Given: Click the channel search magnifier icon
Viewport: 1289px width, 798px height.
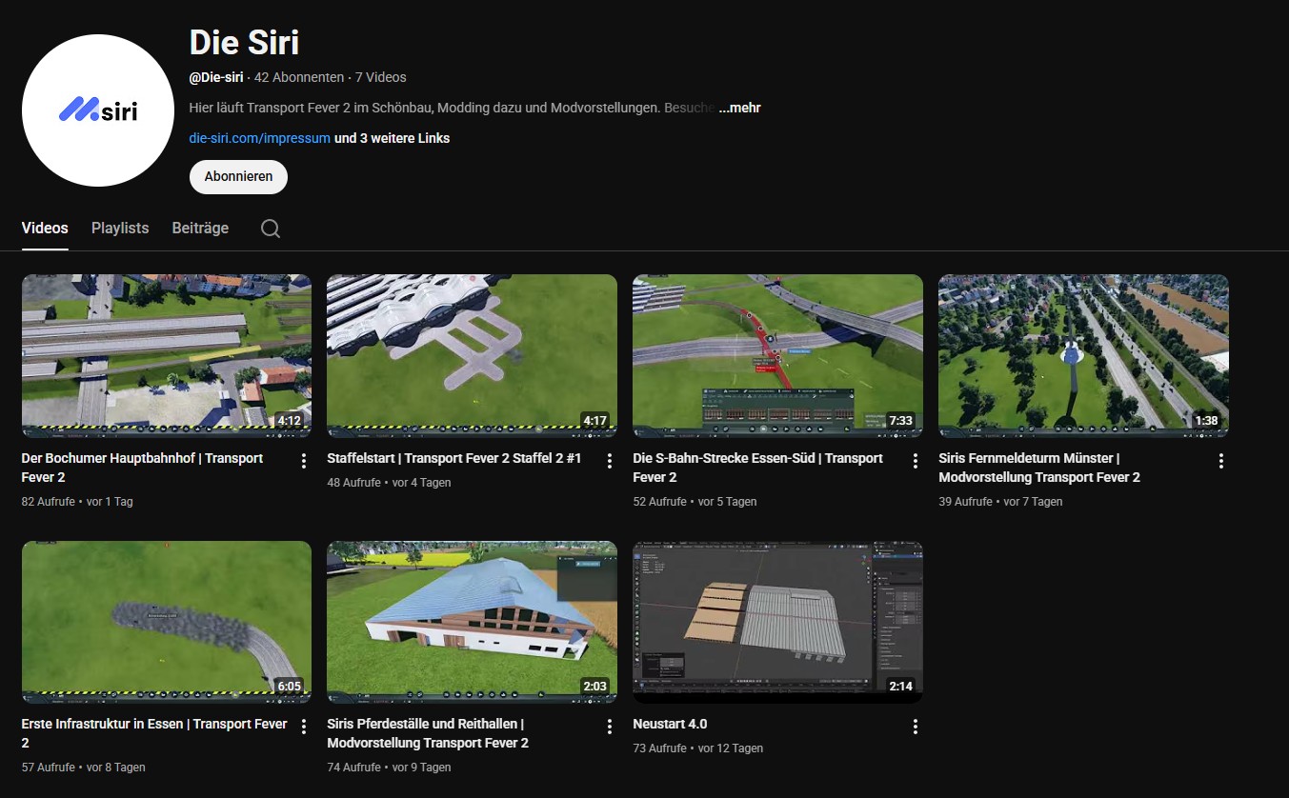Looking at the screenshot, I should 271,229.
